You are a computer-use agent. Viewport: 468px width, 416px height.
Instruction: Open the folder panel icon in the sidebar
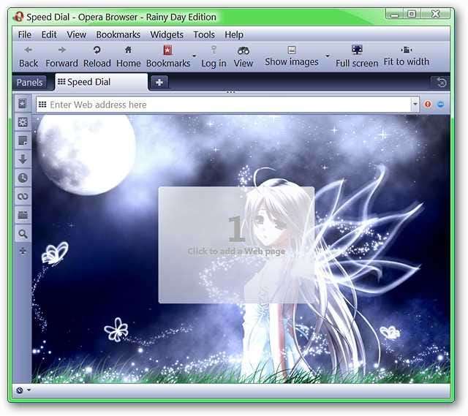point(23,215)
